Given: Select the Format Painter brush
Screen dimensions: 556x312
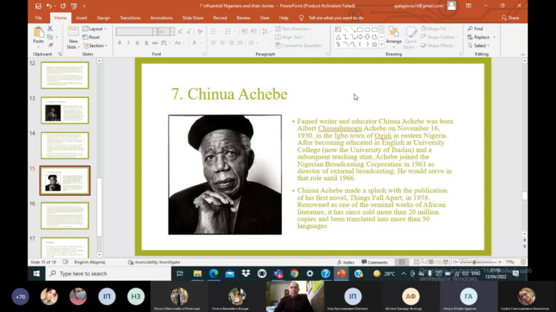Looking at the screenshot, I should pyautogui.click(x=50, y=45).
